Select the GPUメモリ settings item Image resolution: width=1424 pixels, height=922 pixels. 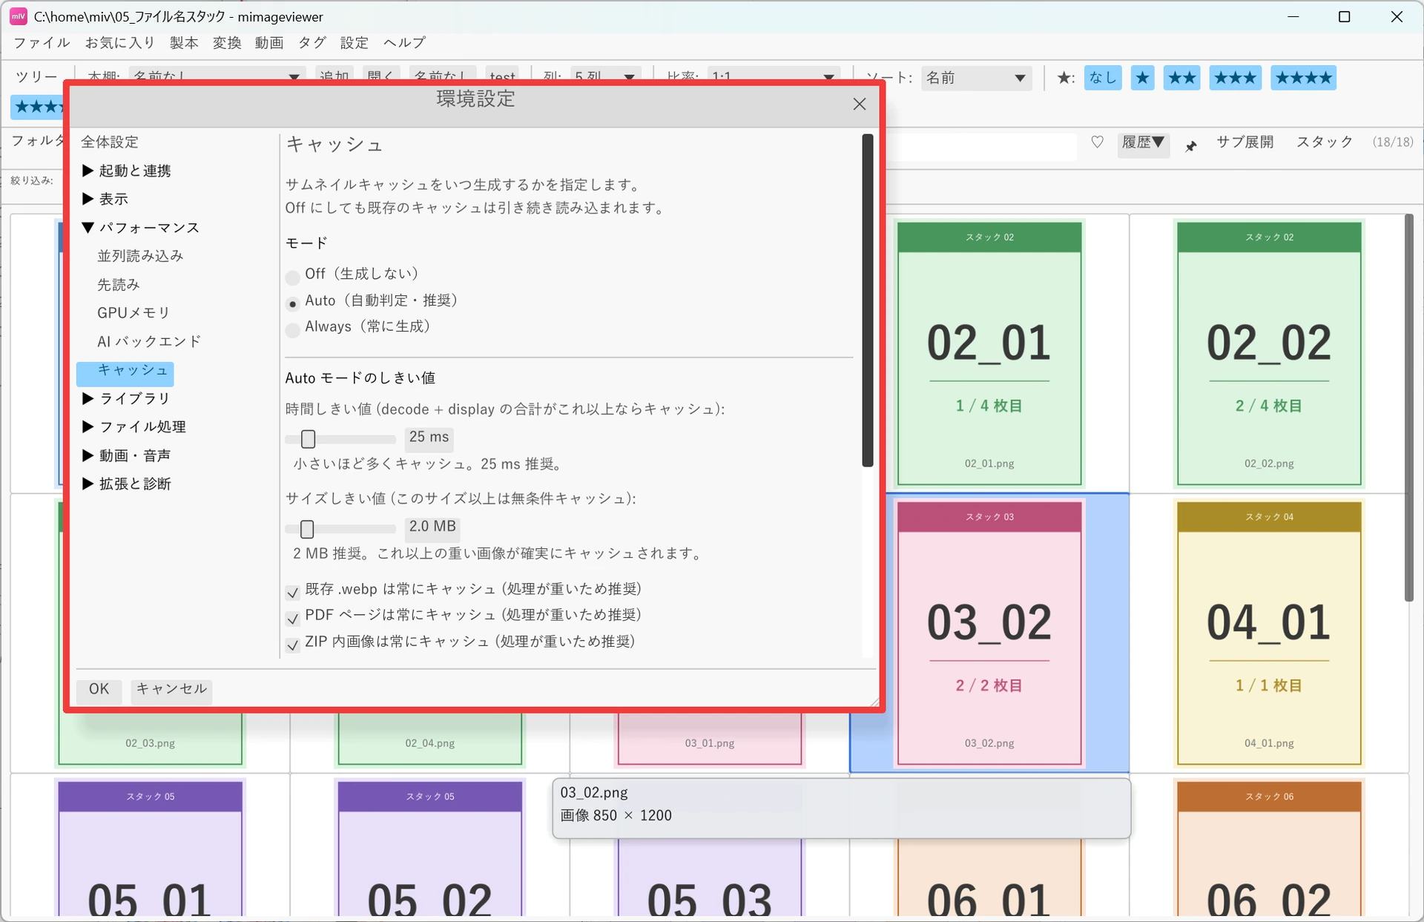coord(133,313)
